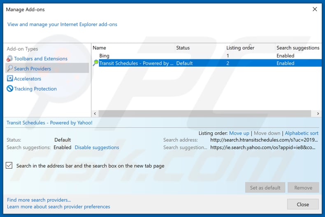This screenshot has height=217, width=325.
Task: Close the Manage Add-ons window with X
Action: click(x=315, y=9)
